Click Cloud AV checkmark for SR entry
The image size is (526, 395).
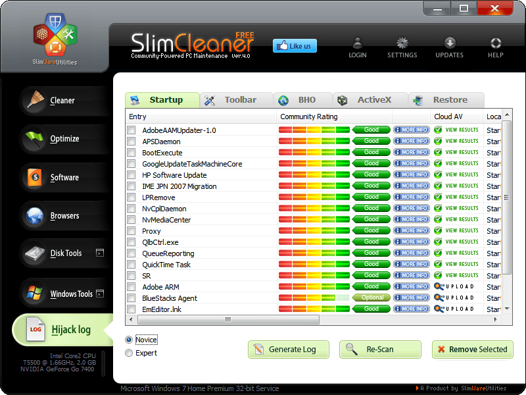point(438,275)
